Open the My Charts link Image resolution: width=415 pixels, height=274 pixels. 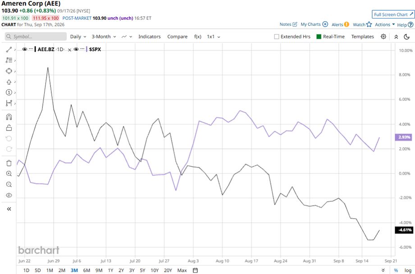(x=314, y=24)
